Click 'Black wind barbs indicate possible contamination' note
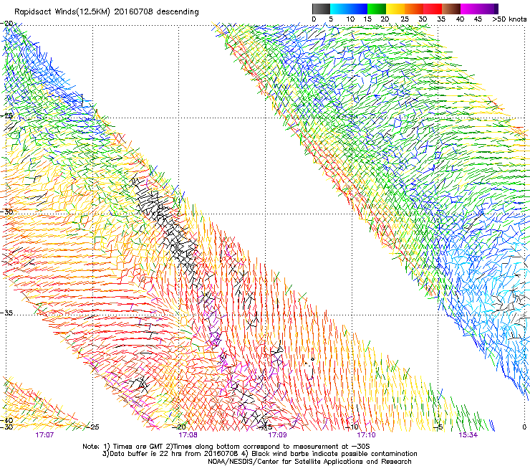The height and width of the screenshot is (466, 530). click(x=331, y=454)
